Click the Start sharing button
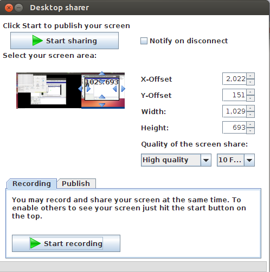Image resolution: width=270 pixels, height=272 pixels. 65,41
